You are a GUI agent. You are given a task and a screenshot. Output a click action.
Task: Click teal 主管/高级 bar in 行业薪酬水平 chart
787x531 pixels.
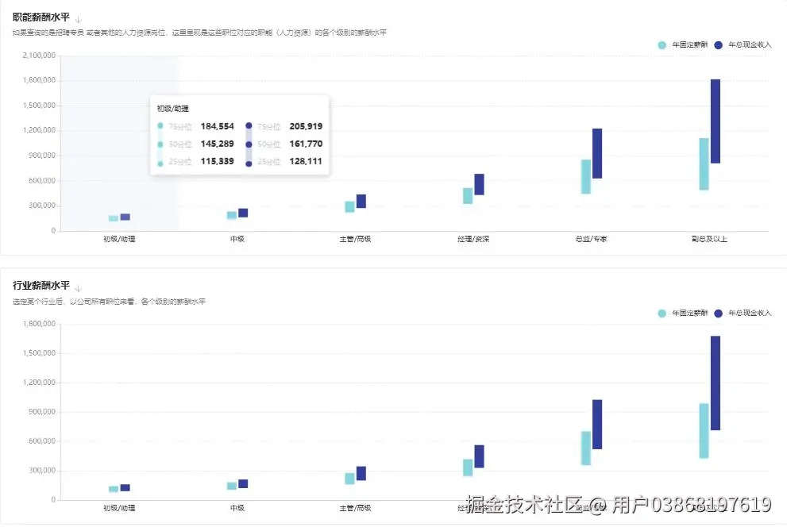tap(350, 479)
